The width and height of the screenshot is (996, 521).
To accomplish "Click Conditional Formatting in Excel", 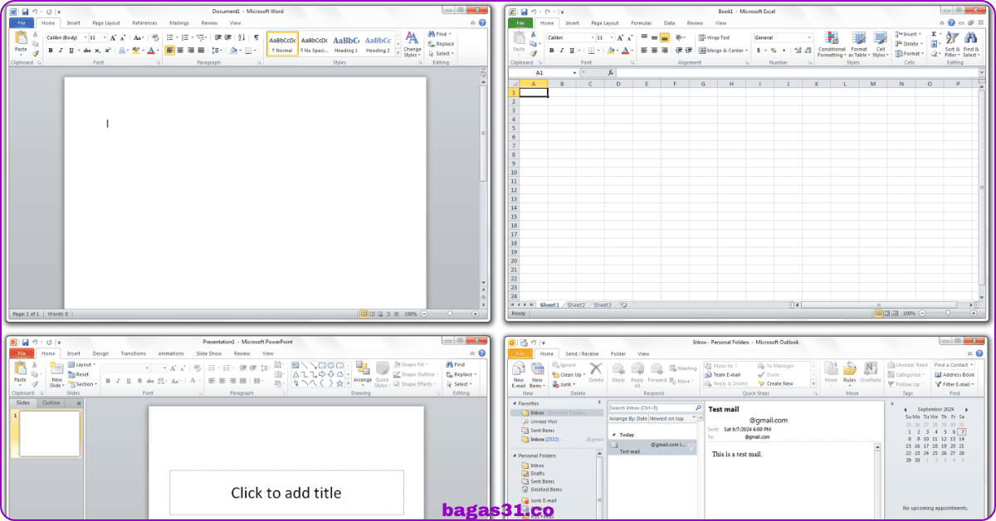I will pyautogui.click(x=832, y=45).
